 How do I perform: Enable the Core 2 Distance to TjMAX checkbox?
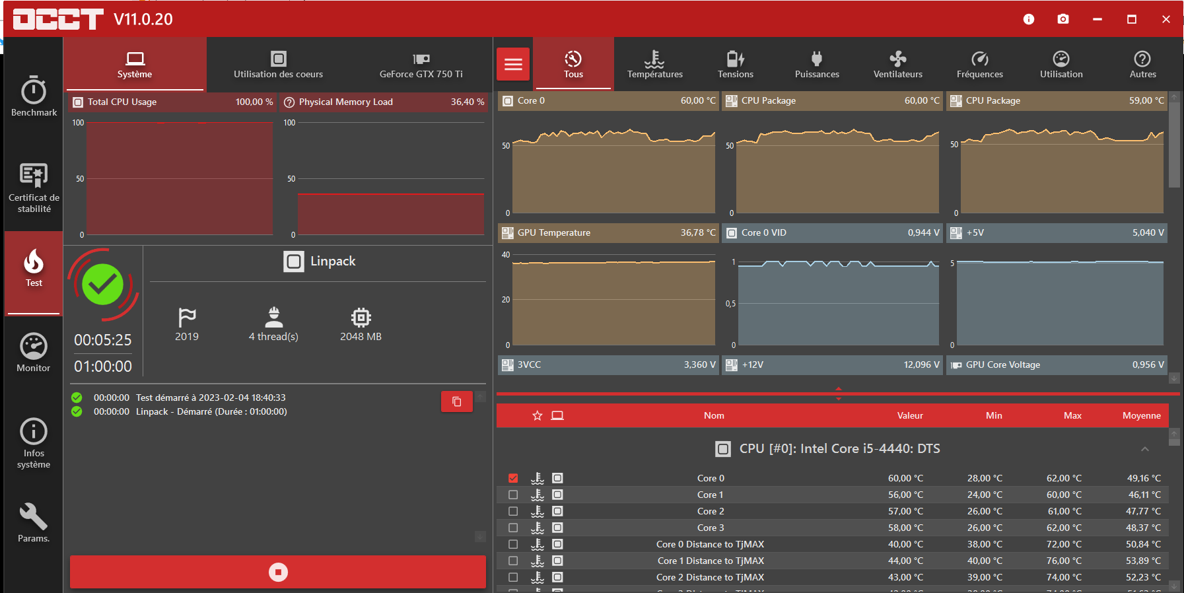[513, 577]
